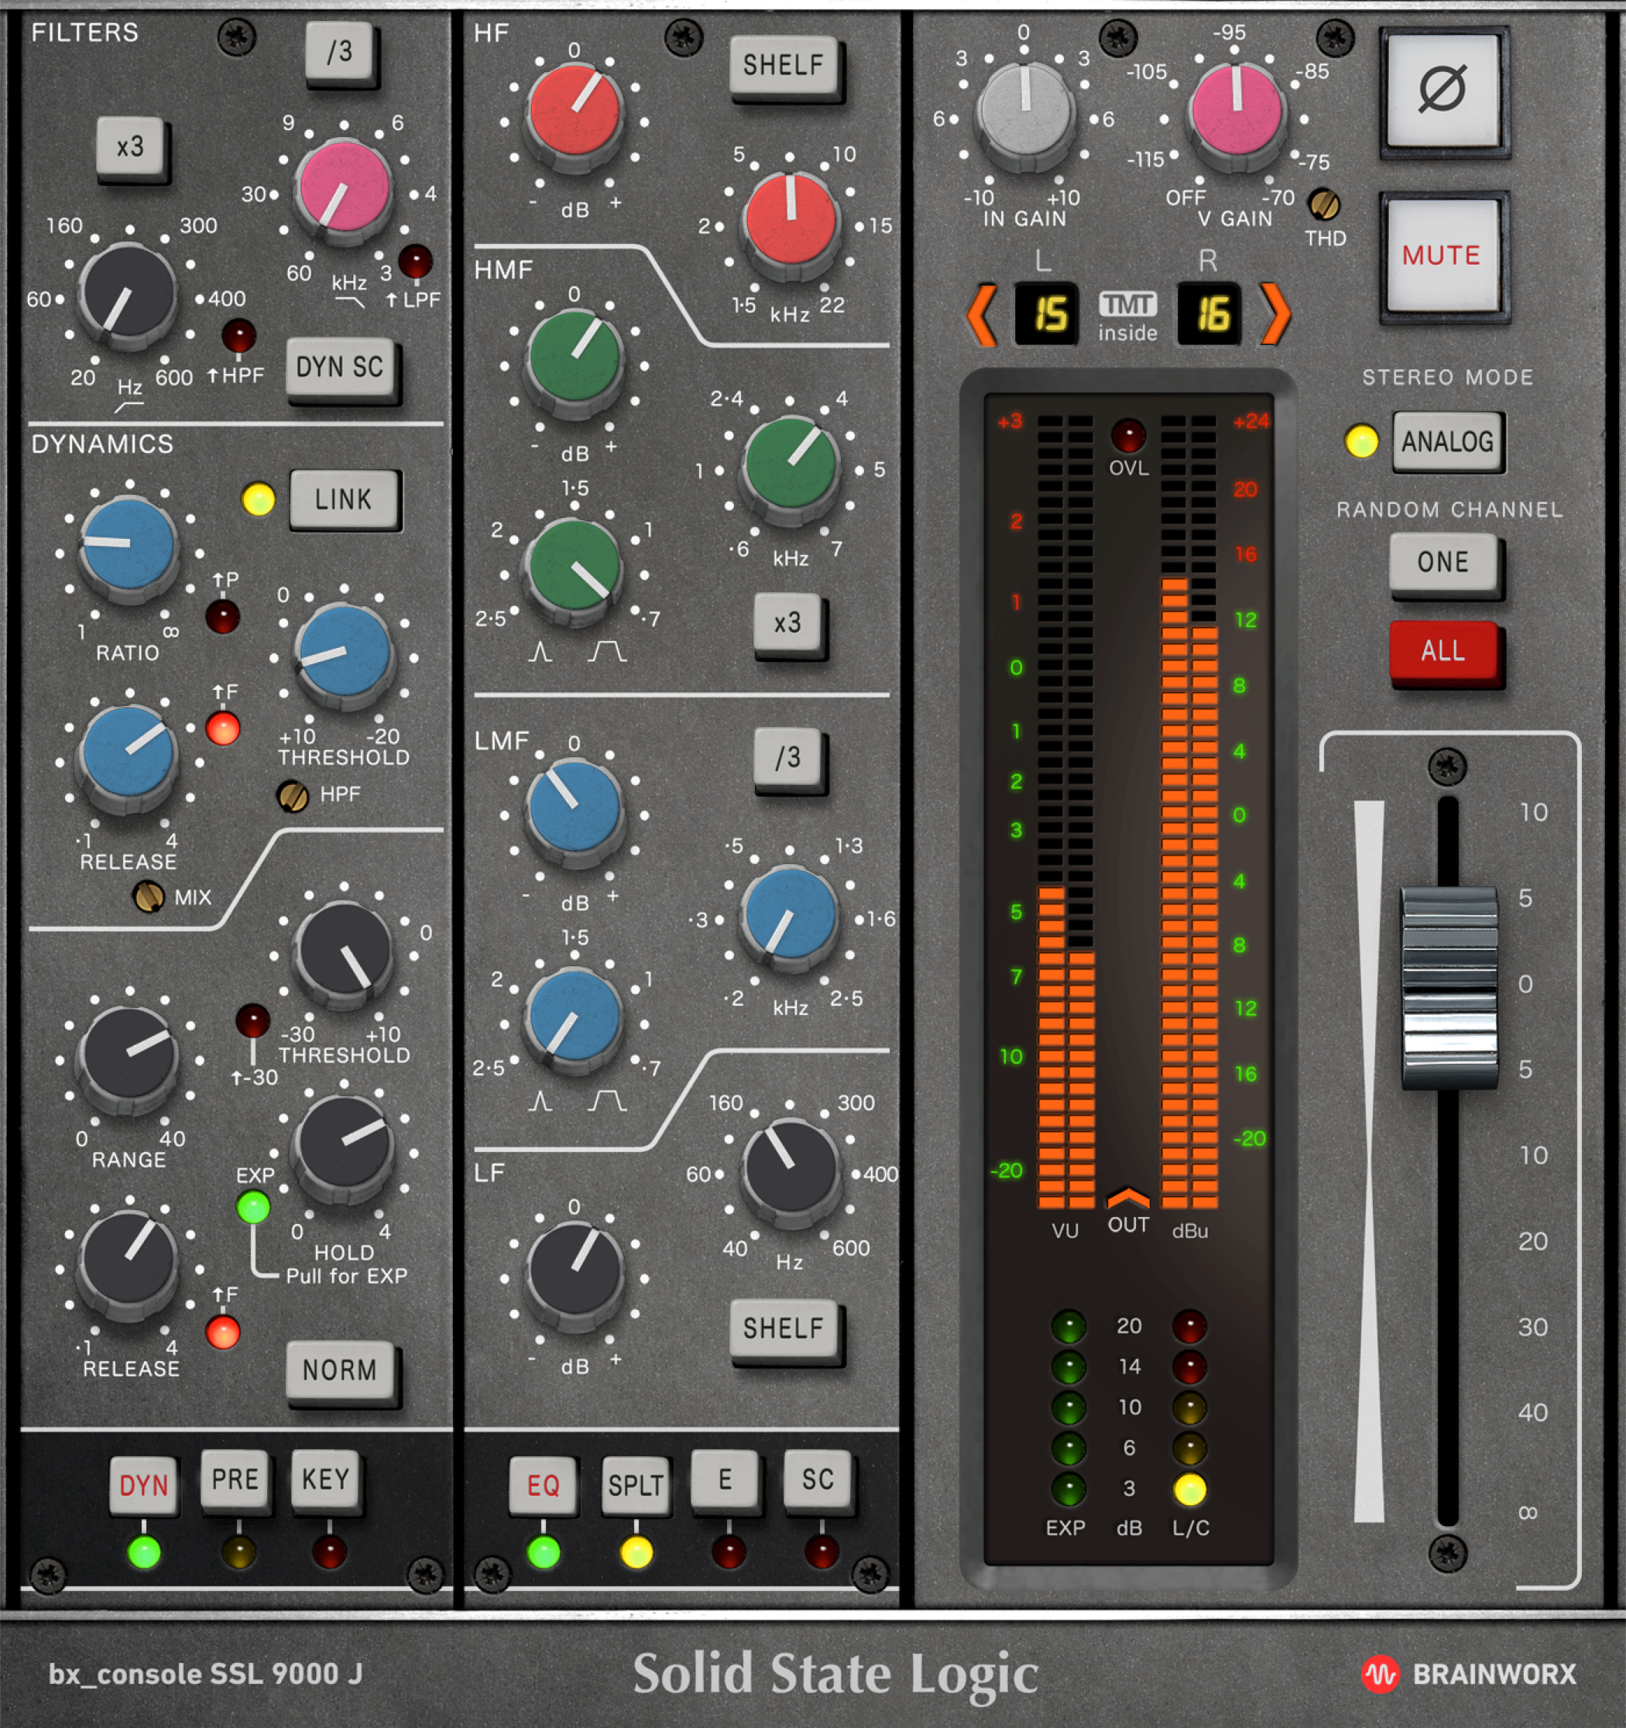Switch stereo mode with the ANALOG button
This screenshot has width=1626, height=1728.
tap(1448, 442)
